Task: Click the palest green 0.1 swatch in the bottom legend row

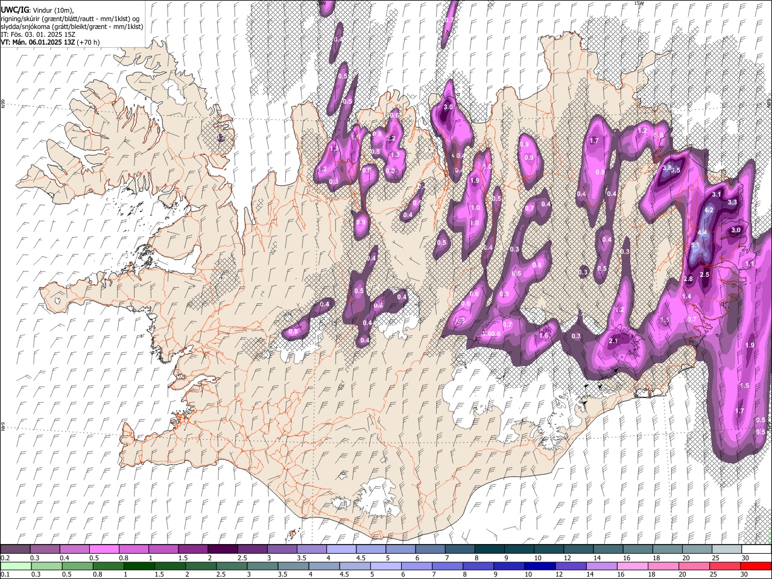Action: [x=16, y=566]
